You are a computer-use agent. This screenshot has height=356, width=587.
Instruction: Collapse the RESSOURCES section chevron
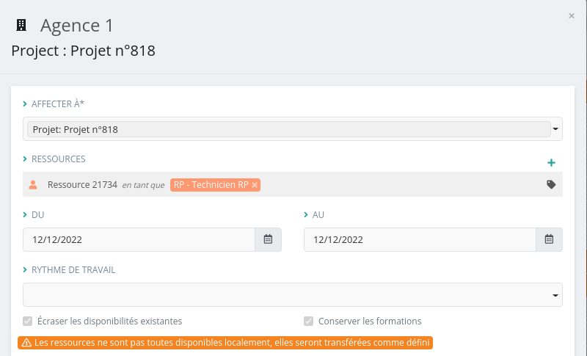[x=25, y=159]
